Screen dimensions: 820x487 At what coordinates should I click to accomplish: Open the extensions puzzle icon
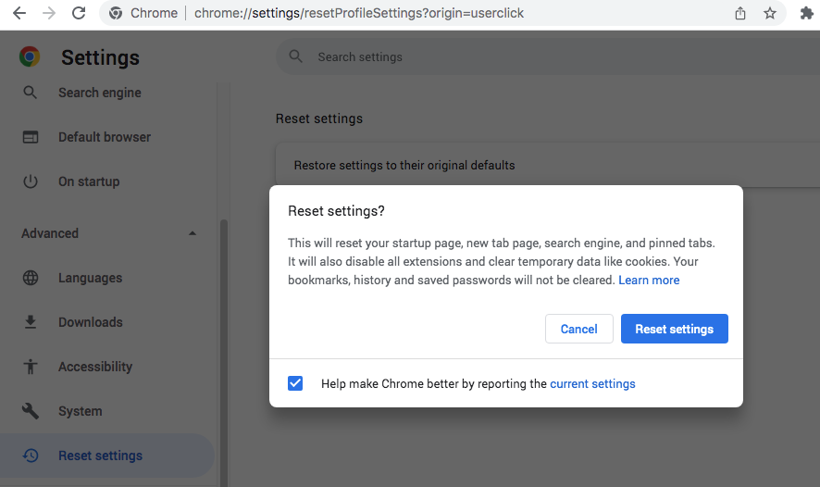tap(807, 13)
